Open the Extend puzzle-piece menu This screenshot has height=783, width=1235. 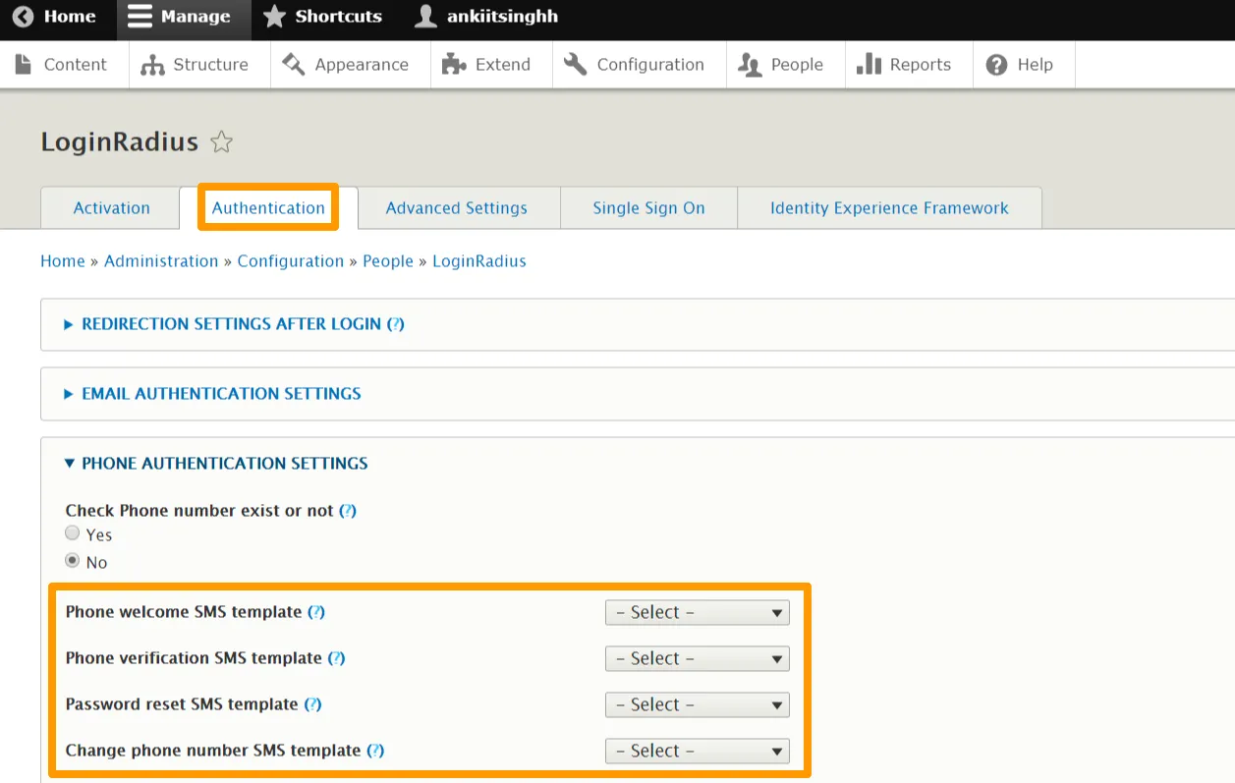pyautogui.click(x=486, y=65)
